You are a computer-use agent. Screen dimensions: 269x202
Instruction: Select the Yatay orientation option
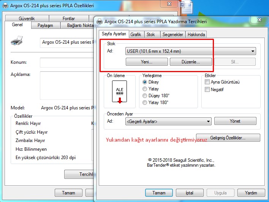click(145, 89)
